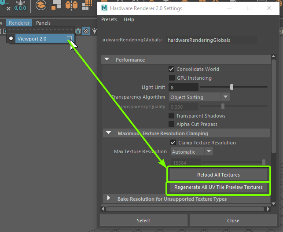Click the Light Limit value field
The image size is (283, 232).
pyautogui.click(x=184, y=87)
